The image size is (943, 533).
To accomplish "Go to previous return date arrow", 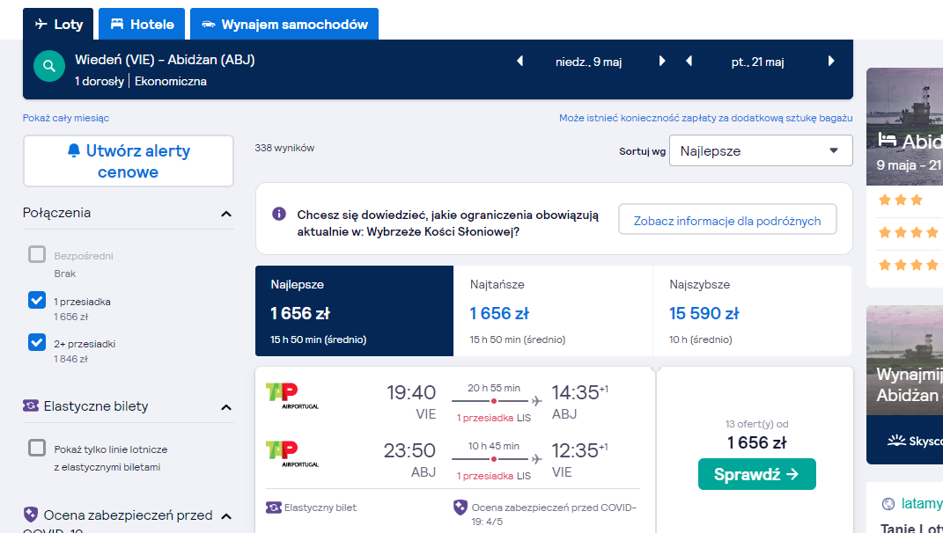I will 689,62.
